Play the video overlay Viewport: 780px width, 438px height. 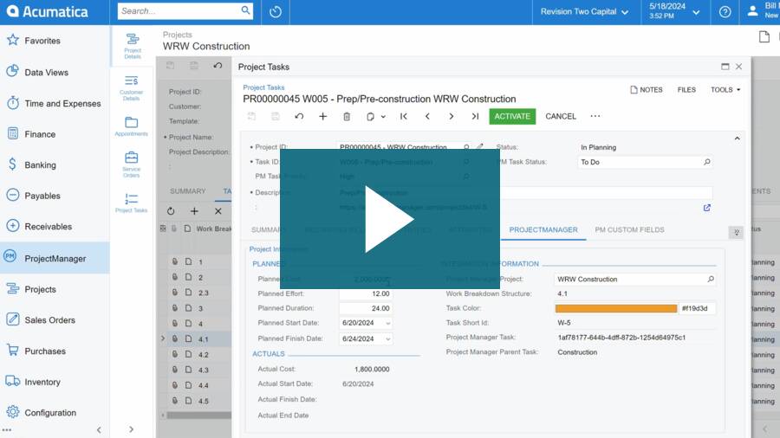click(389, 219)
